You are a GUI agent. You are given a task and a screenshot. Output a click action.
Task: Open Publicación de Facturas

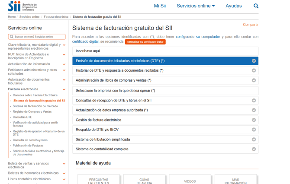[x=28, y=146]
